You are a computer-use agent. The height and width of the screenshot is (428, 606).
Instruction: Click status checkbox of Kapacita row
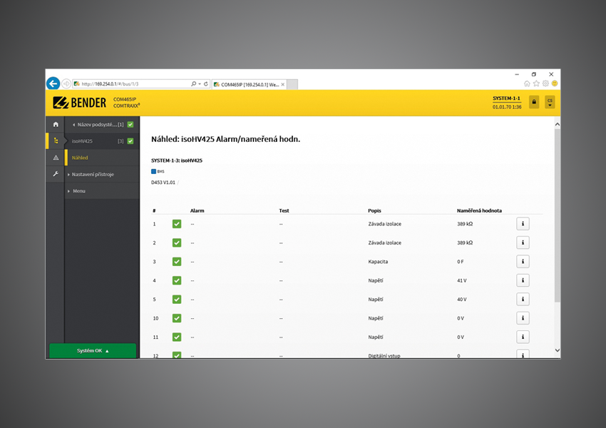coord(177,262)
